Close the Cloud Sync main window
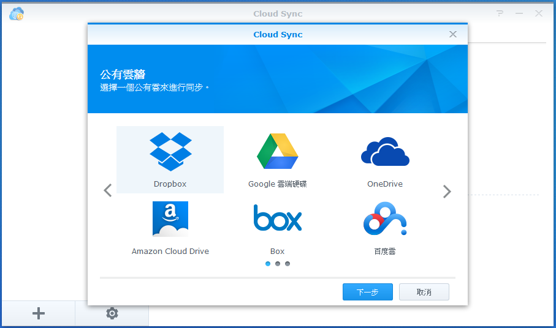 tap(539, 13)
